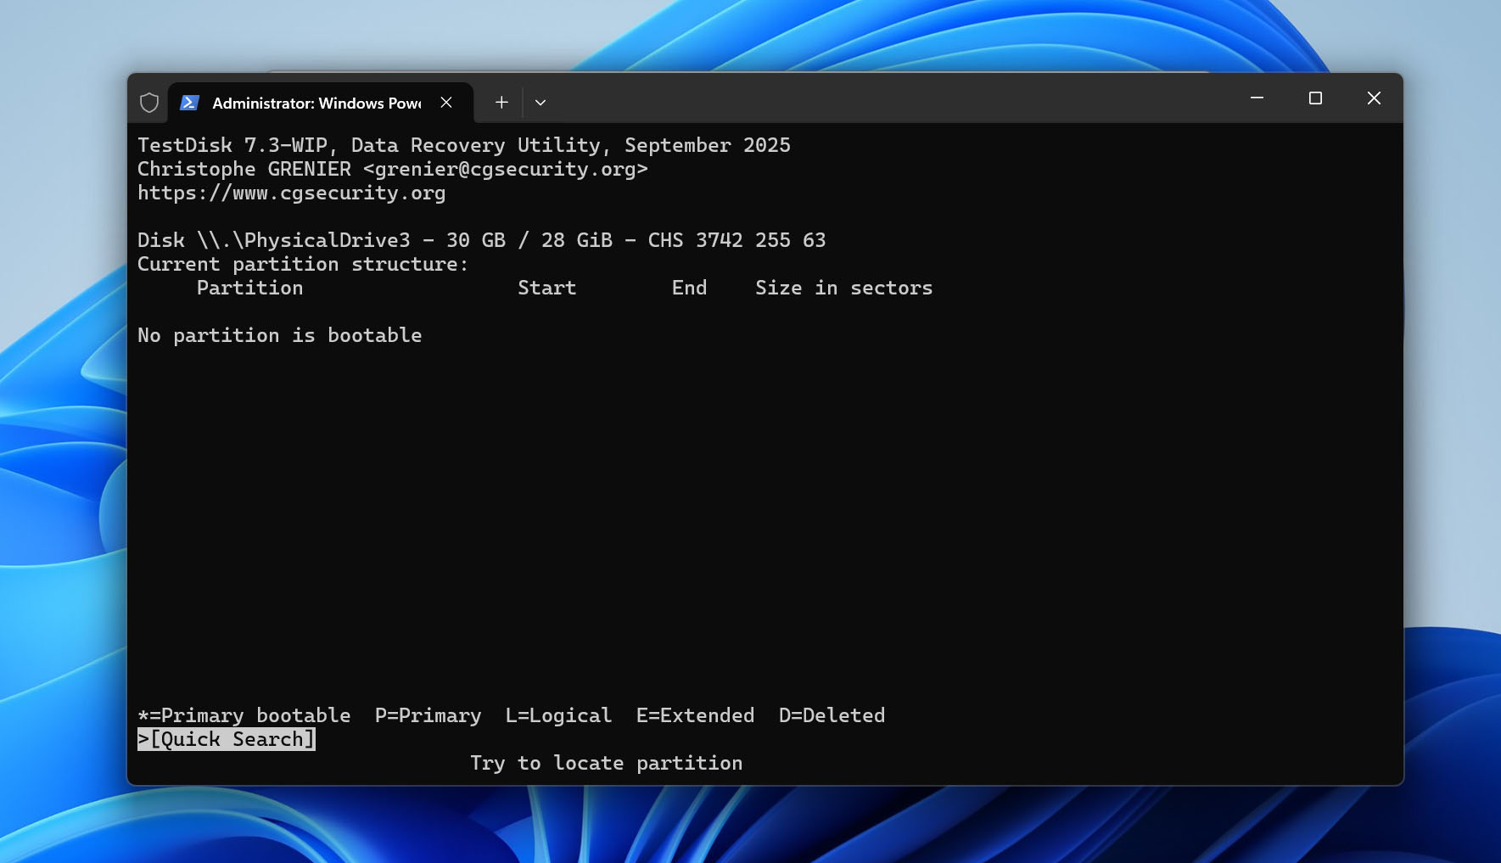Expand the new tab profile dropdown
Viewport: 1501px width, 863px height.
coord(540,103)
